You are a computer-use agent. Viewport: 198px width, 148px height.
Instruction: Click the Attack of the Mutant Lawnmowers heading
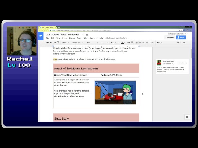click(x=76, y=68)
